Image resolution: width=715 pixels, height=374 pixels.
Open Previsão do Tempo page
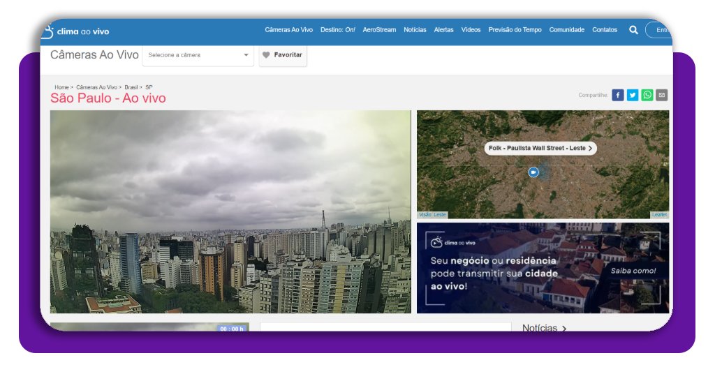tap(515, 30)
